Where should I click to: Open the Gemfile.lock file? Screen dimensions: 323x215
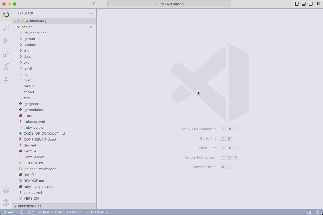pos(54,157)
